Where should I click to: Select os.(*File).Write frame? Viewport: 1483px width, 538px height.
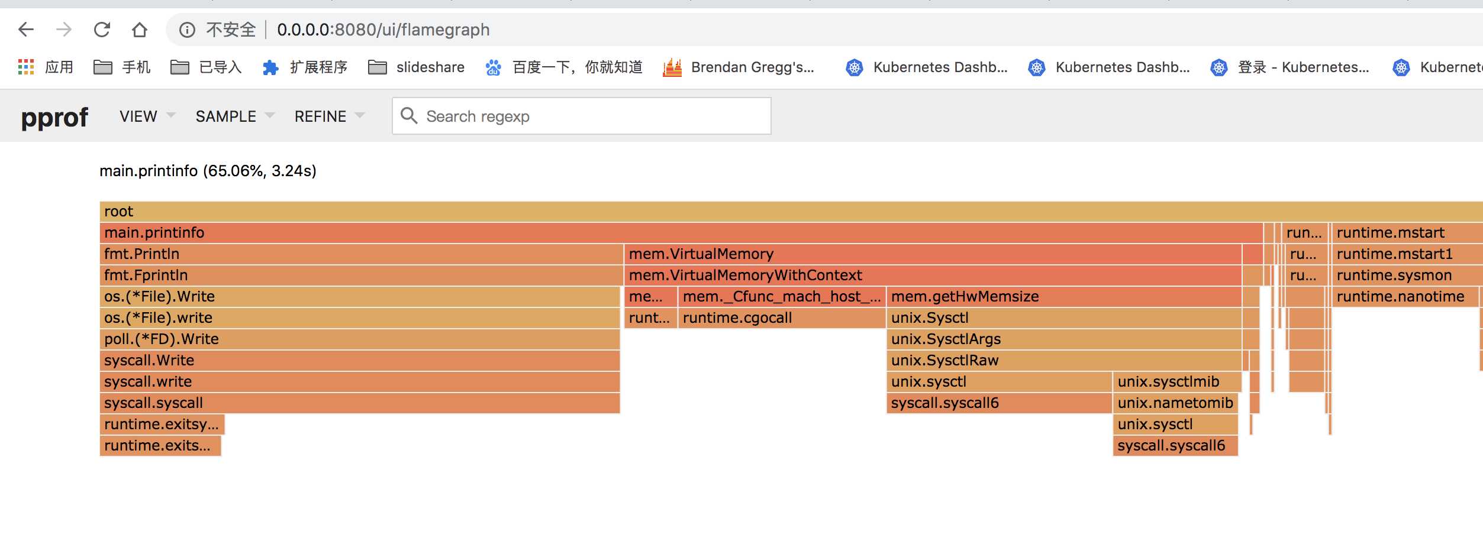point(360,296)
